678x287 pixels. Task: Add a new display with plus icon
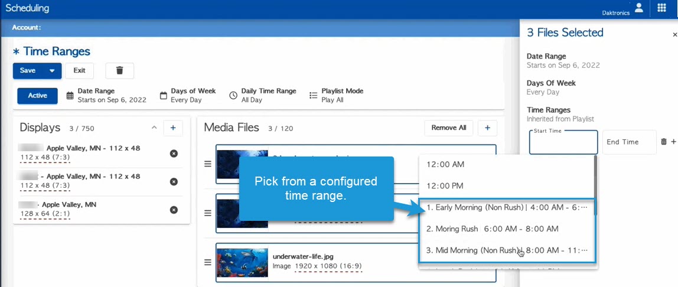coord(173,128)
